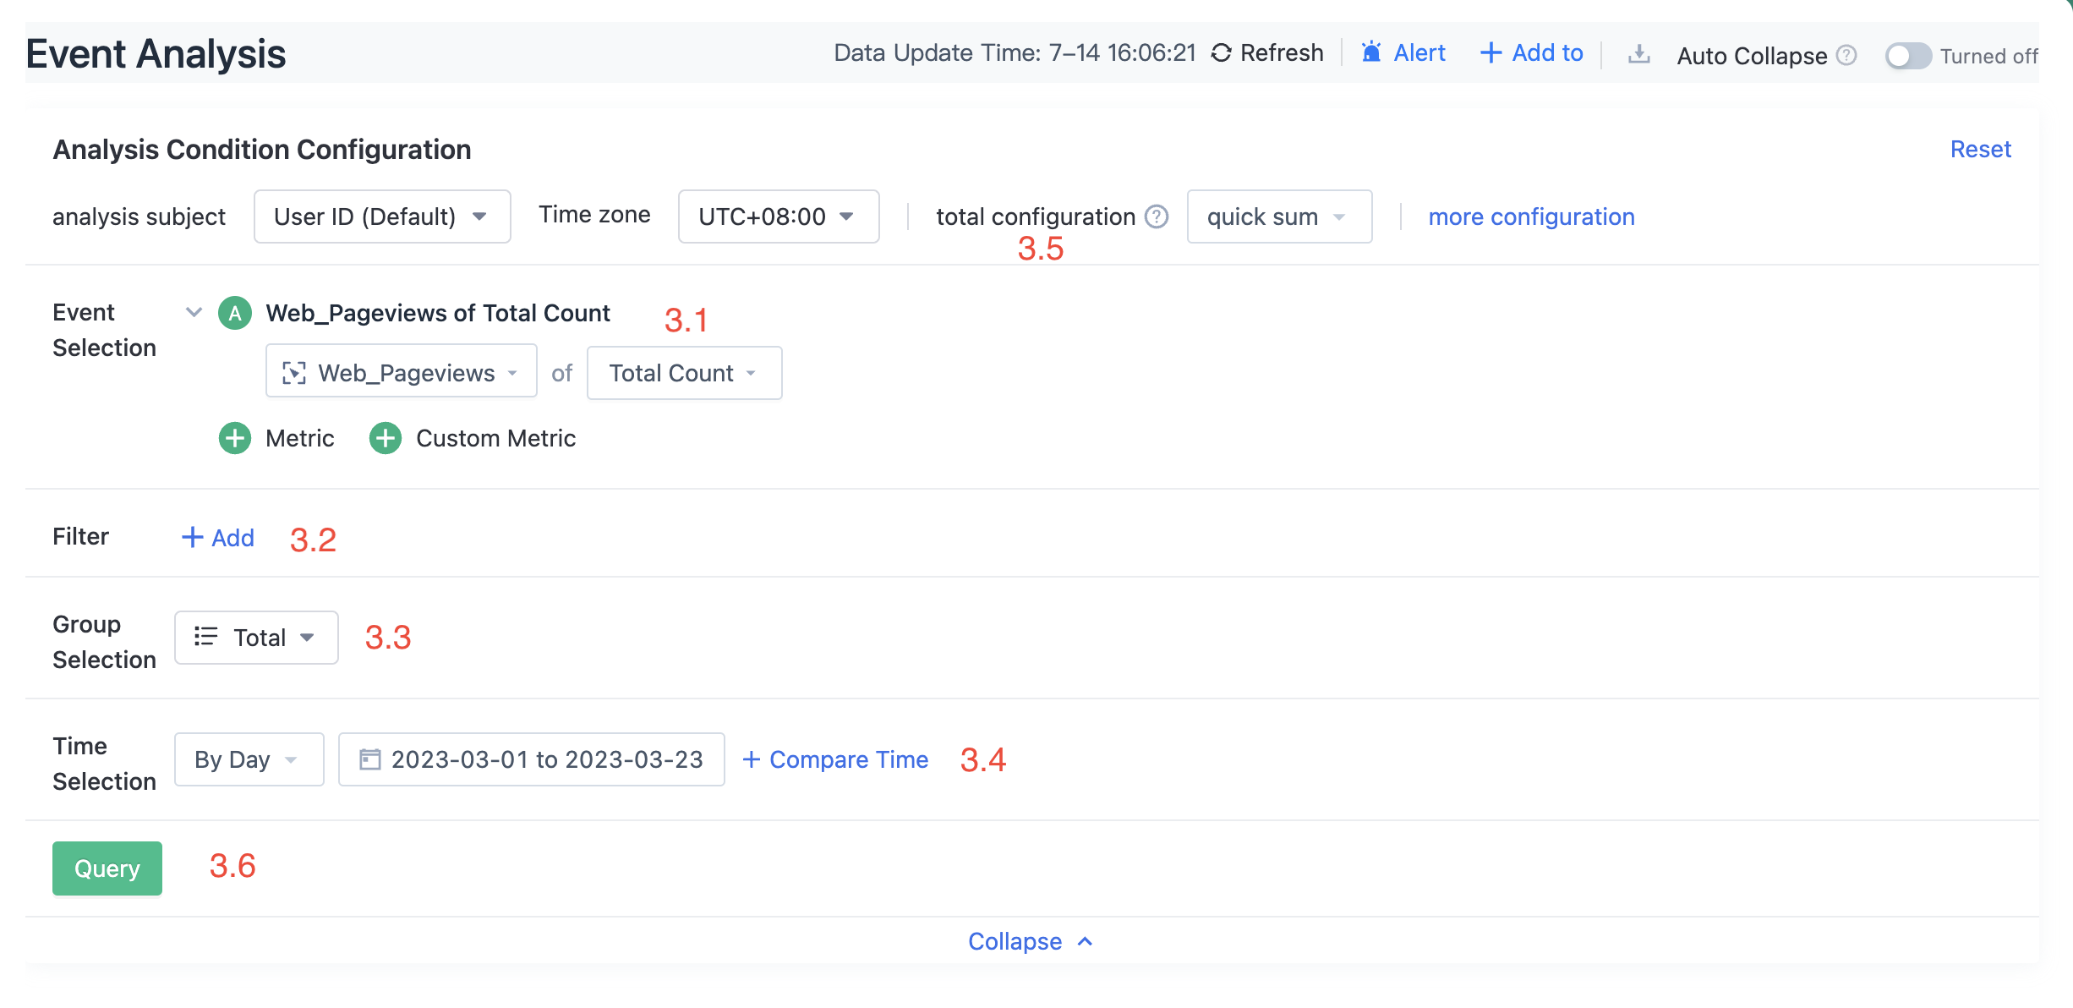
Task: Open the quick sum dropdown
Action: [x=1278, y=216]
